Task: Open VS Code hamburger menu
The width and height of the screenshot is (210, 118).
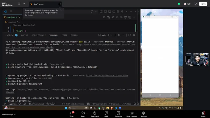Action: [11, 11]
